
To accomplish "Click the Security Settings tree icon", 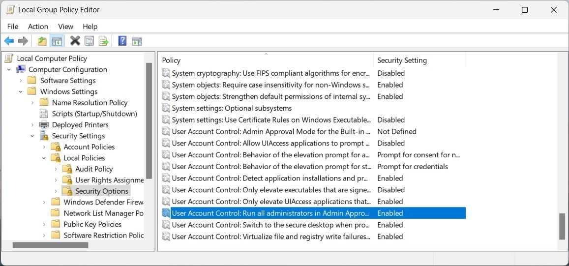I will (x=44, y=136).
